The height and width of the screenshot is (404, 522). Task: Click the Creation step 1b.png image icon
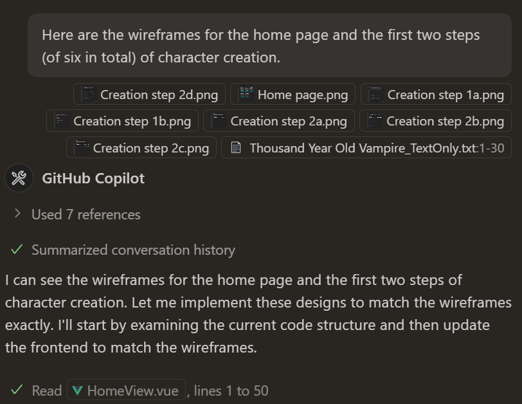click(62, 121)
